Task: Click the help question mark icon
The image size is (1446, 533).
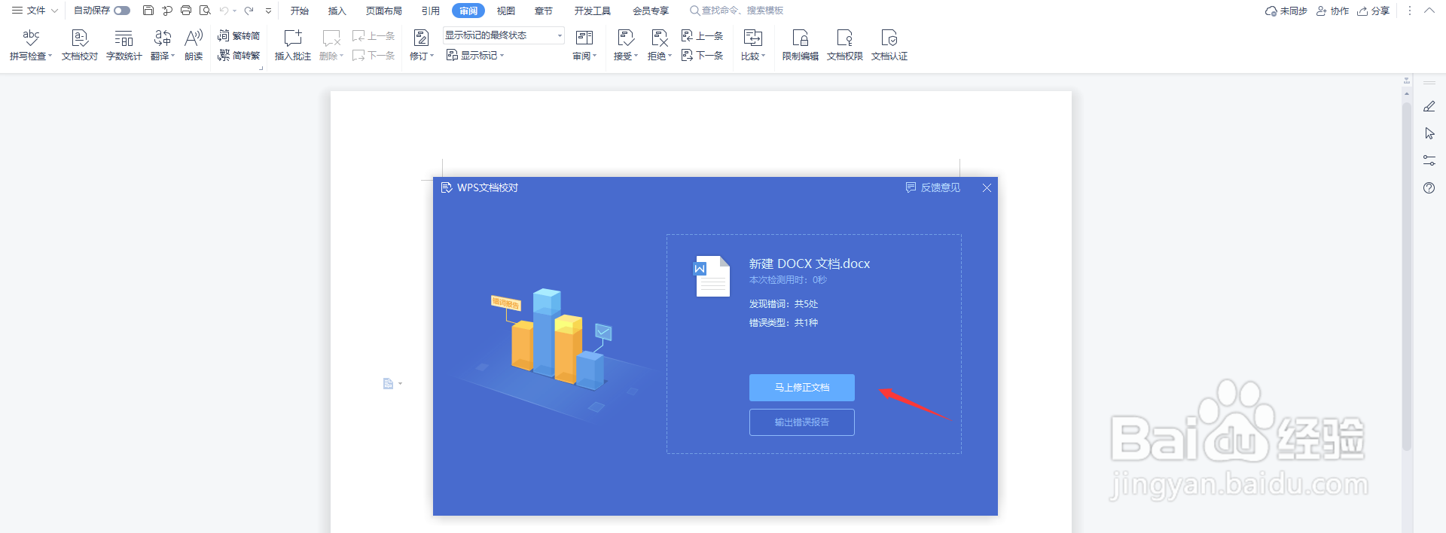Action: 1429,188
